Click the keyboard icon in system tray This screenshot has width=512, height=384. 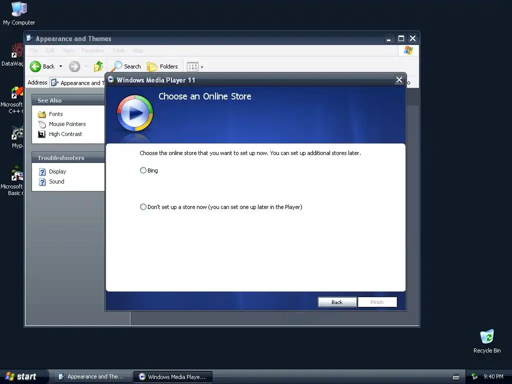click(x=456, y=377)
